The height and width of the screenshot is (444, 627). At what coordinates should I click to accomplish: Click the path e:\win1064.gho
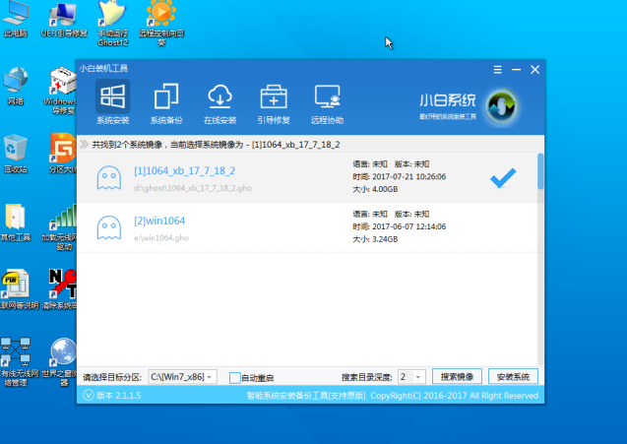click(x=161, y=238)
